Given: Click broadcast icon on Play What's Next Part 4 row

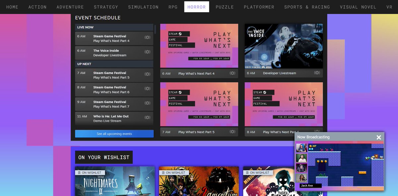Looking at the screenshot, I should 148,37.
